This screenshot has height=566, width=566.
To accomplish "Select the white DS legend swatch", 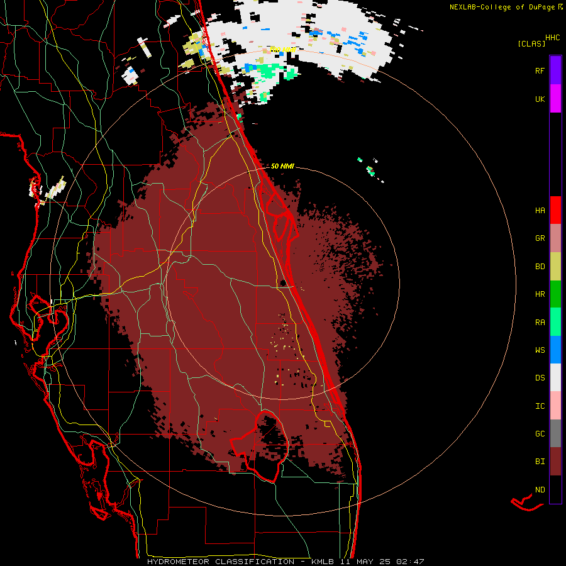I will [x=555, y=377].
